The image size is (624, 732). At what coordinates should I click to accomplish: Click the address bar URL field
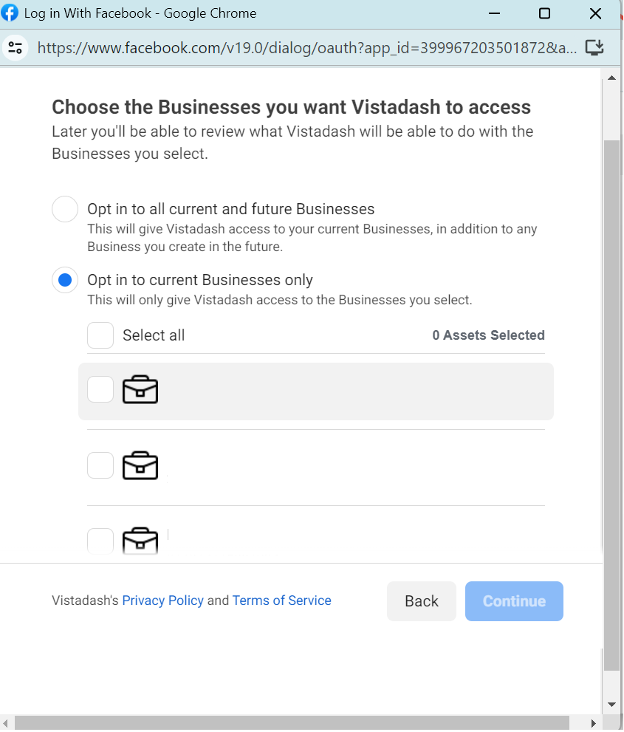pos(306,47)
